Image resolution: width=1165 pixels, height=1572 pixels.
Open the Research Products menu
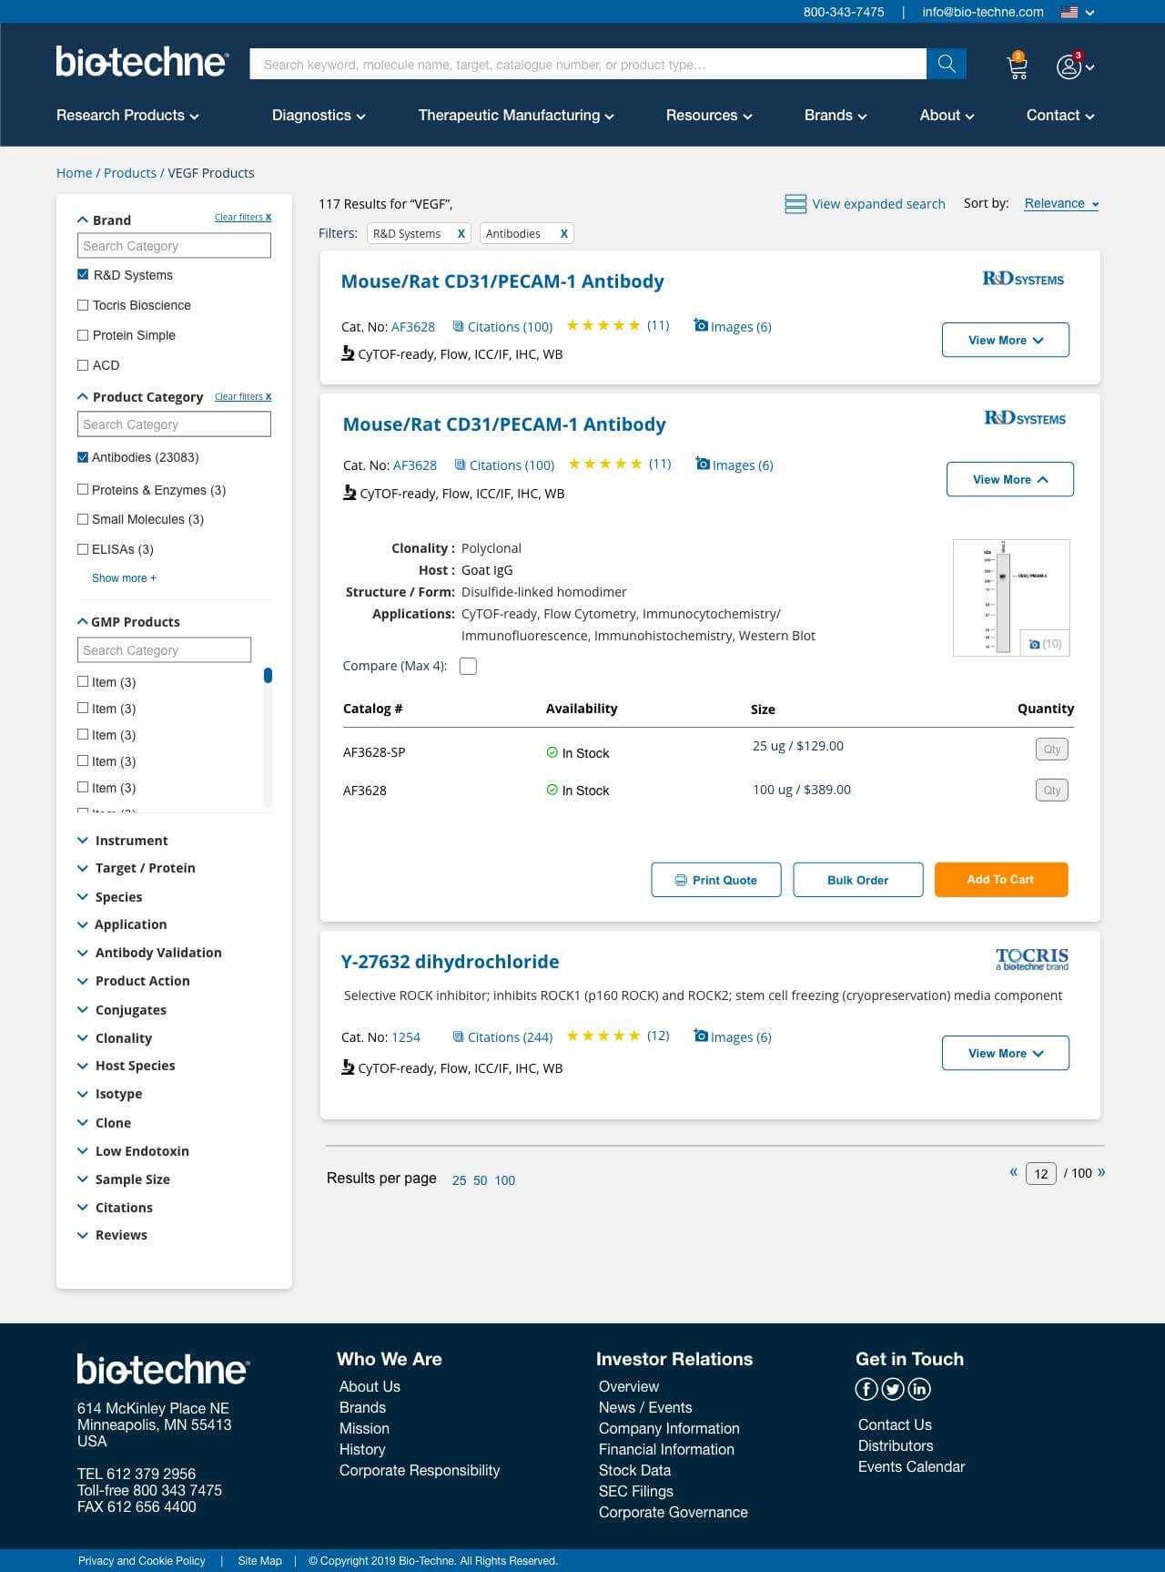127,116
